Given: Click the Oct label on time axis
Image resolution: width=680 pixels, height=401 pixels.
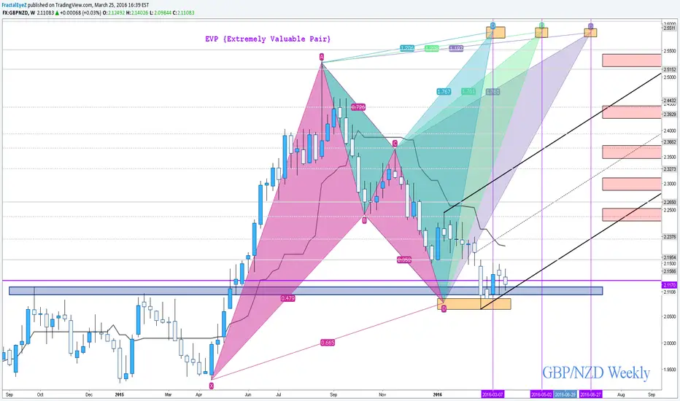Looking at the screenshot, I should [x=40, y=394].
